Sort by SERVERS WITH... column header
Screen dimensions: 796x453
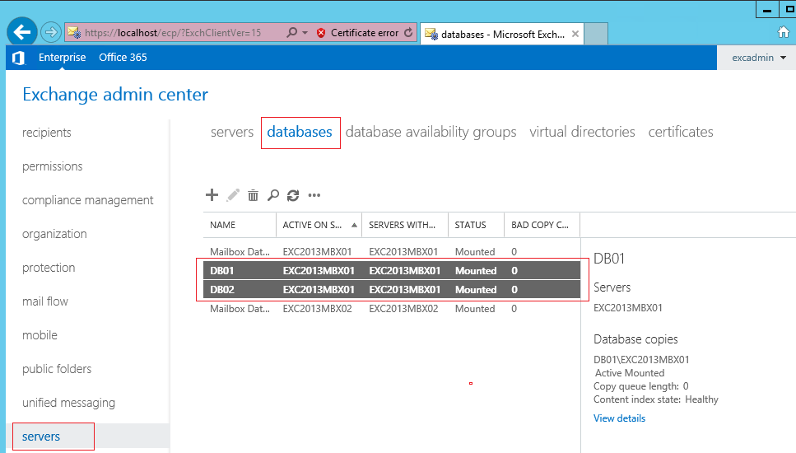(405, 225)
